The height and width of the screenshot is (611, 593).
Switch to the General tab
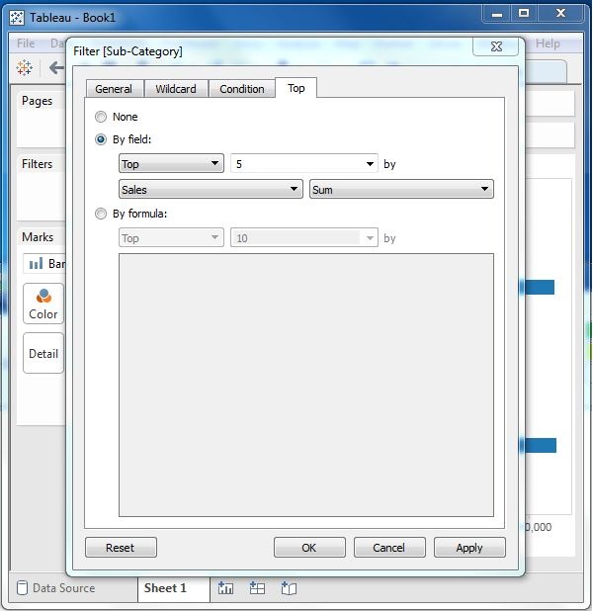[114, 89]
